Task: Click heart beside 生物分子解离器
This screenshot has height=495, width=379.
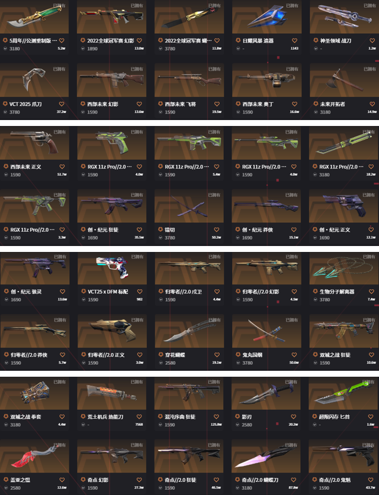Action: [x=371, y=292]
